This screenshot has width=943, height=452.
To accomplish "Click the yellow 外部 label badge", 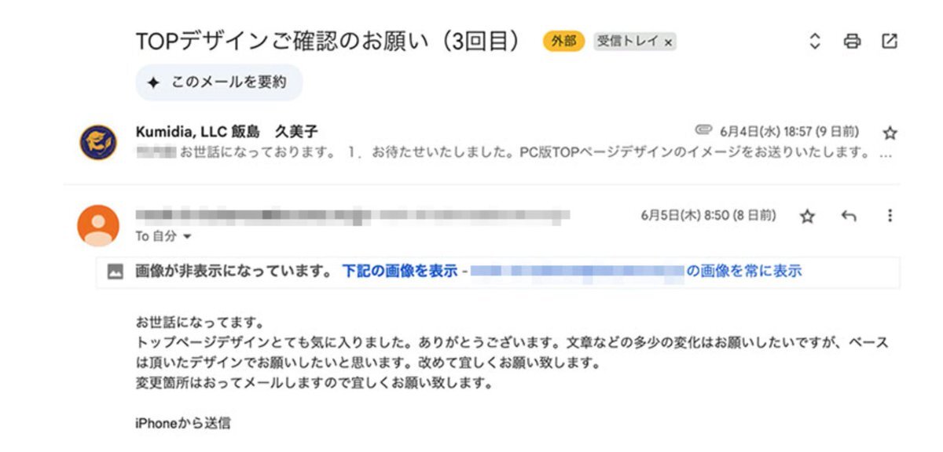I will coord(563,42).
